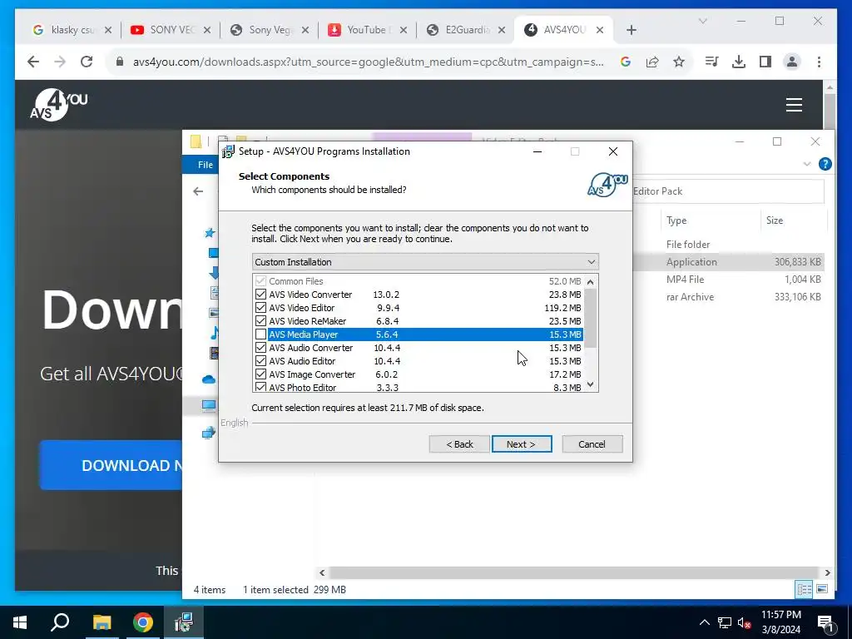Switch to the Sony Vegas tab
Screen dimensions: 852x639
click(269, 30)
